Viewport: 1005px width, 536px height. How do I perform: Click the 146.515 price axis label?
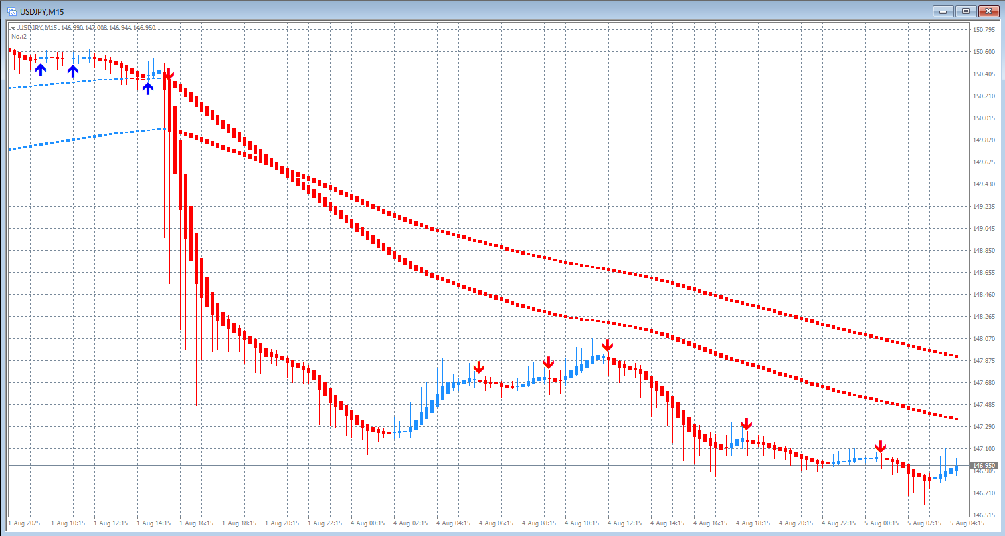pyautogui.click(x=984, y=515)
